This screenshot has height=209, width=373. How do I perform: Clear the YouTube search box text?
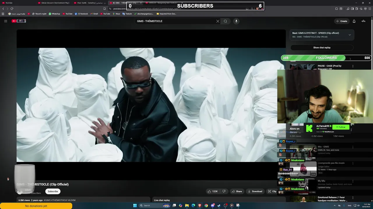point(217,21)
